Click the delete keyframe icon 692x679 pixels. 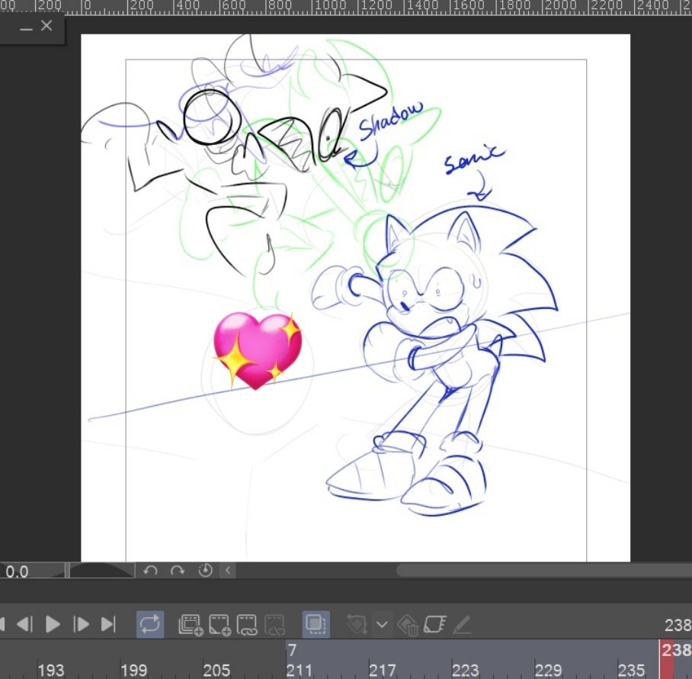coord(408,625)
